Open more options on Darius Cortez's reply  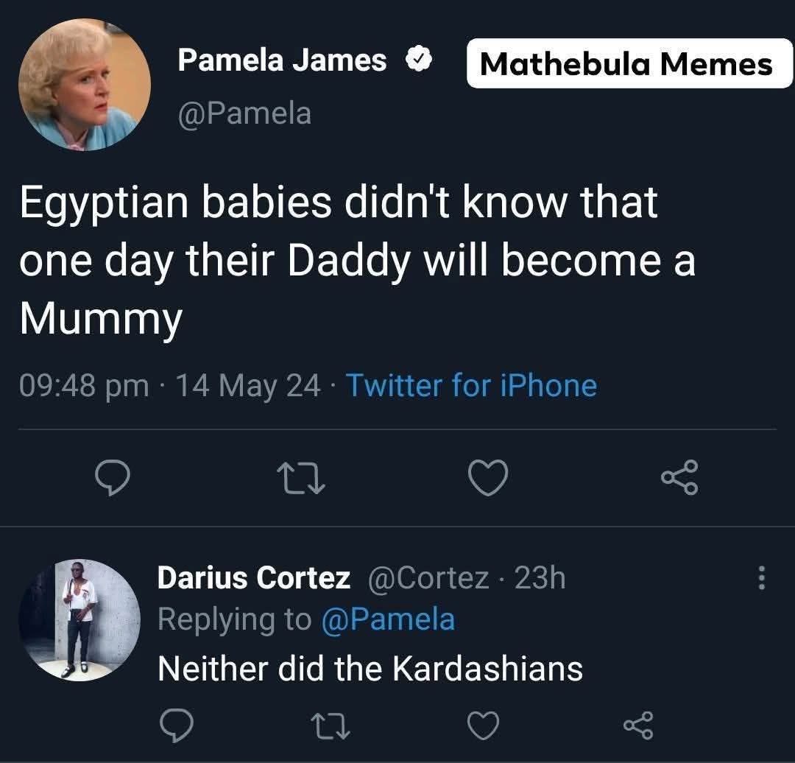[x=762, y=577]
